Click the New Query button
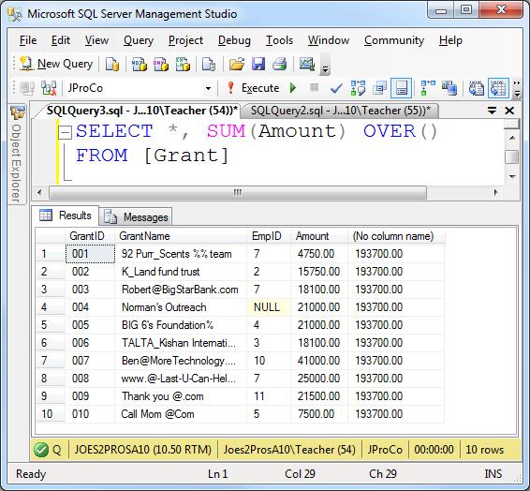 [x=56, y=64]
